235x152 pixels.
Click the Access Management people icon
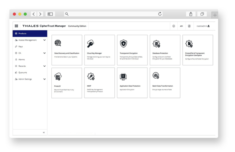[x=16, y=40]
